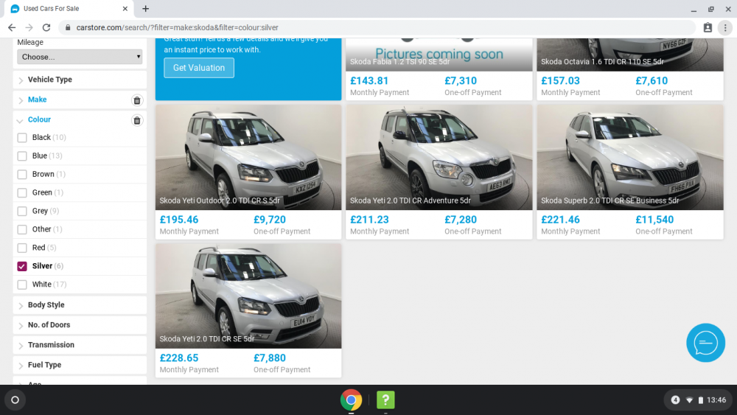Check the Black colour filter
Viewport: 737px width, 415px height.
point(22,138)
